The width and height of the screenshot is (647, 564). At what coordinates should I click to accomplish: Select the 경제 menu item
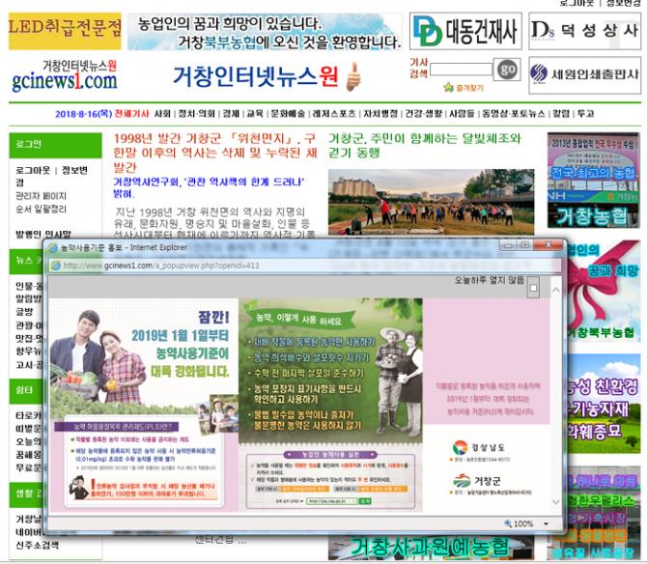coord(231,113)
